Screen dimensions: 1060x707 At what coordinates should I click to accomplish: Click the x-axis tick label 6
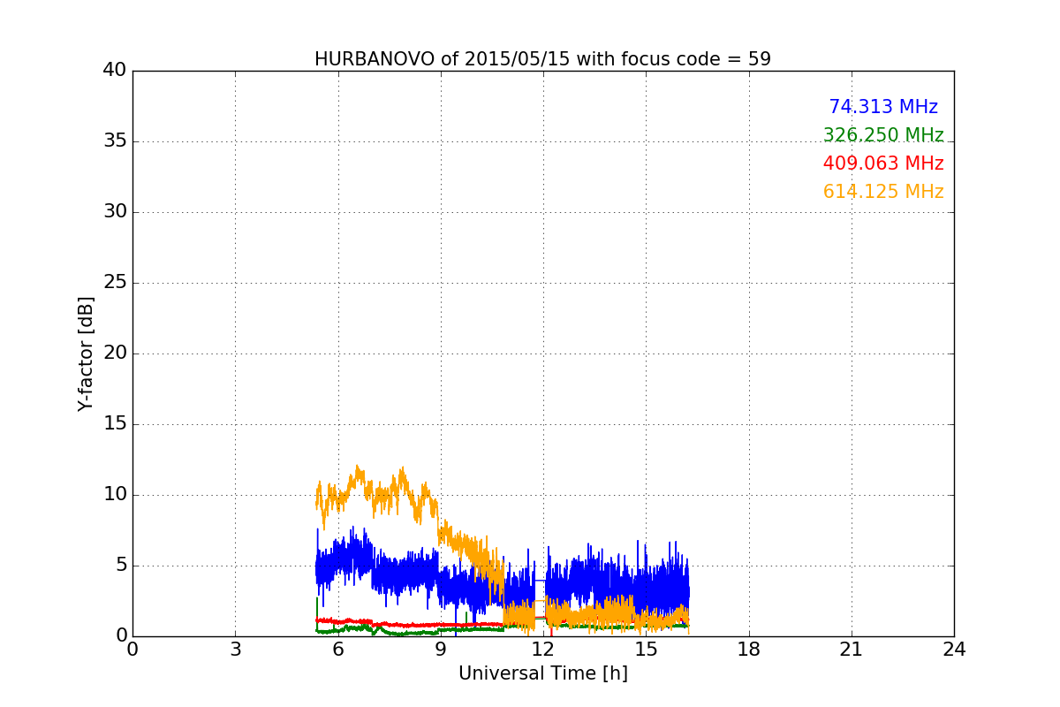coord(337,649)
